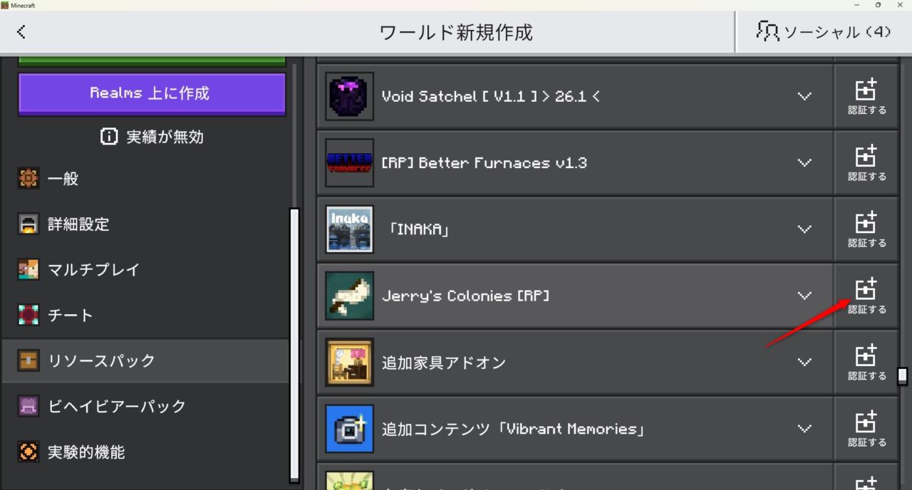Activate the Vibrant Memories pack
This screenshot has height=490, width=912.
pos(866,429)
